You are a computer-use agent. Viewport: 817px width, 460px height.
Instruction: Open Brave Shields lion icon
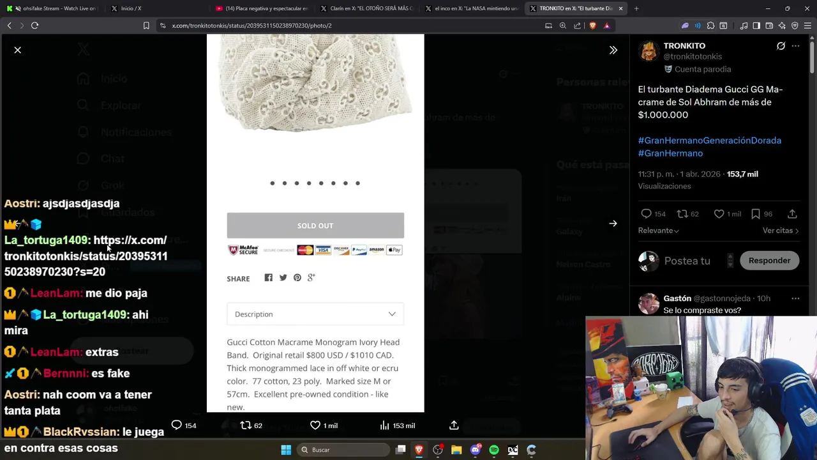click(x=592, y=26)
